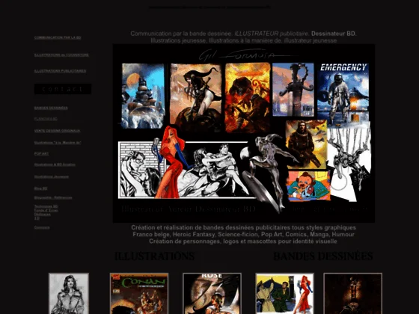Click the Dessinateur BD header text
The image size is (419, 314).
click(333, 34)
